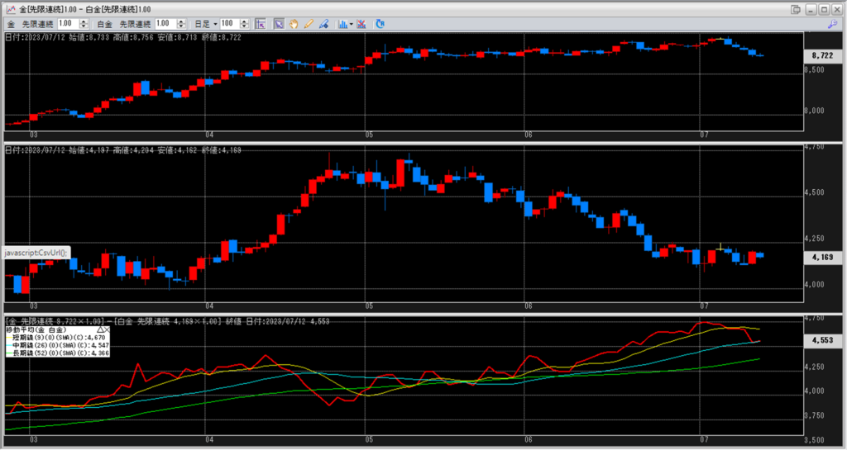
Task: Click the 8,722 current price tag
Action: point(822,55)
